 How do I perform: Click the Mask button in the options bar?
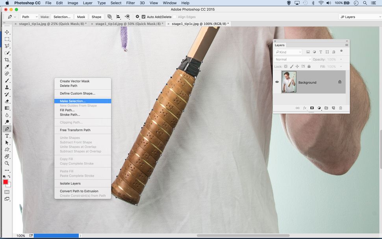81,17
